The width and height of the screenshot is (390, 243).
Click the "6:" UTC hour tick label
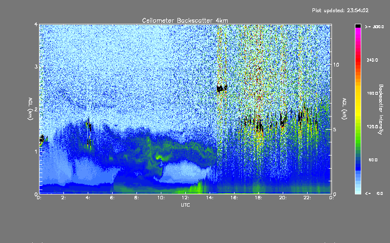coord(113,198)
